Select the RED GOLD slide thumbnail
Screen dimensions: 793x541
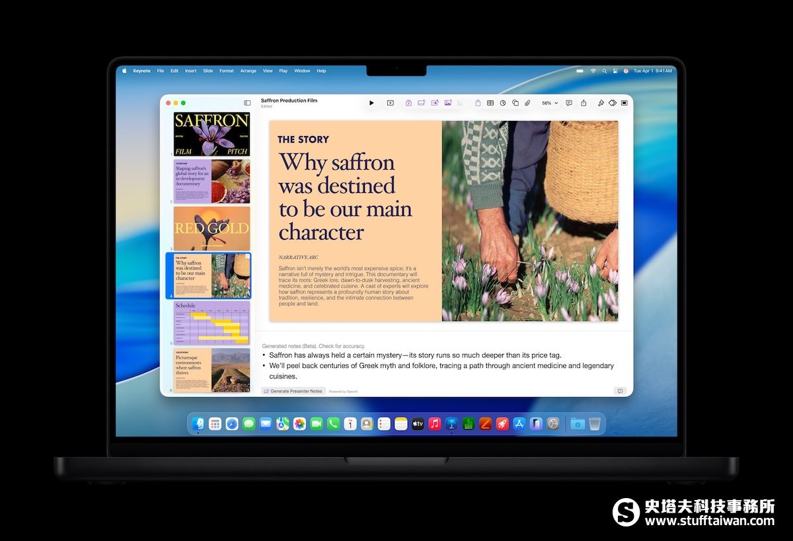click(x=211, y=228)
